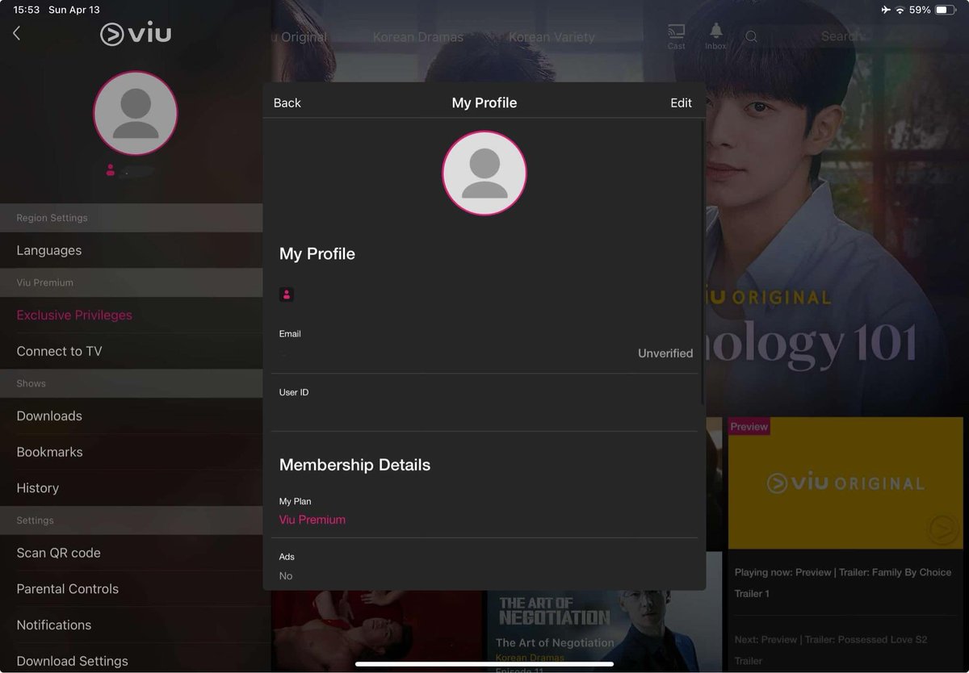Tap 'Playing now: Preview | Trailer: Family By Choice'
Viewport: 969px width, 673px height.
pos(843,583)
